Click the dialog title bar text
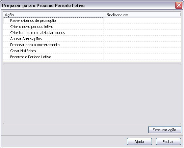 43,5
